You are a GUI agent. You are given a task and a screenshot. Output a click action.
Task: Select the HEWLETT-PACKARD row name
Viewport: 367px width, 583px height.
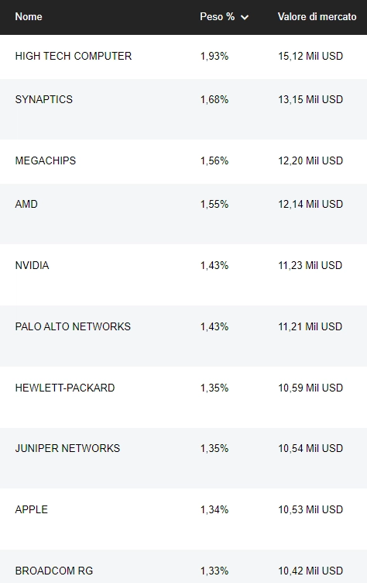point(65,388)
